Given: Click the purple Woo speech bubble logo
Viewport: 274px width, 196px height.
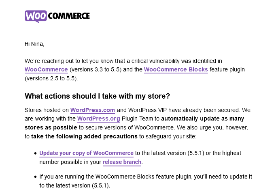Looking at the screenshot, I should [x=36, y=16].
